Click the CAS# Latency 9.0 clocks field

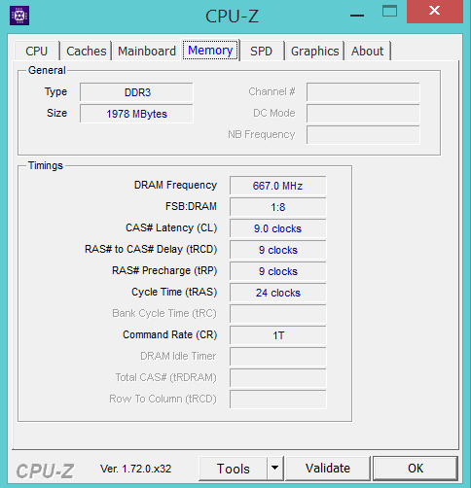click(278, 228)
